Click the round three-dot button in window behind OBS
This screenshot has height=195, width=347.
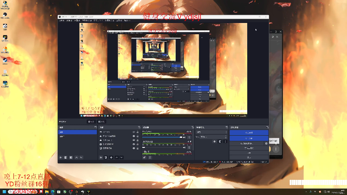(x=276, y=149)
